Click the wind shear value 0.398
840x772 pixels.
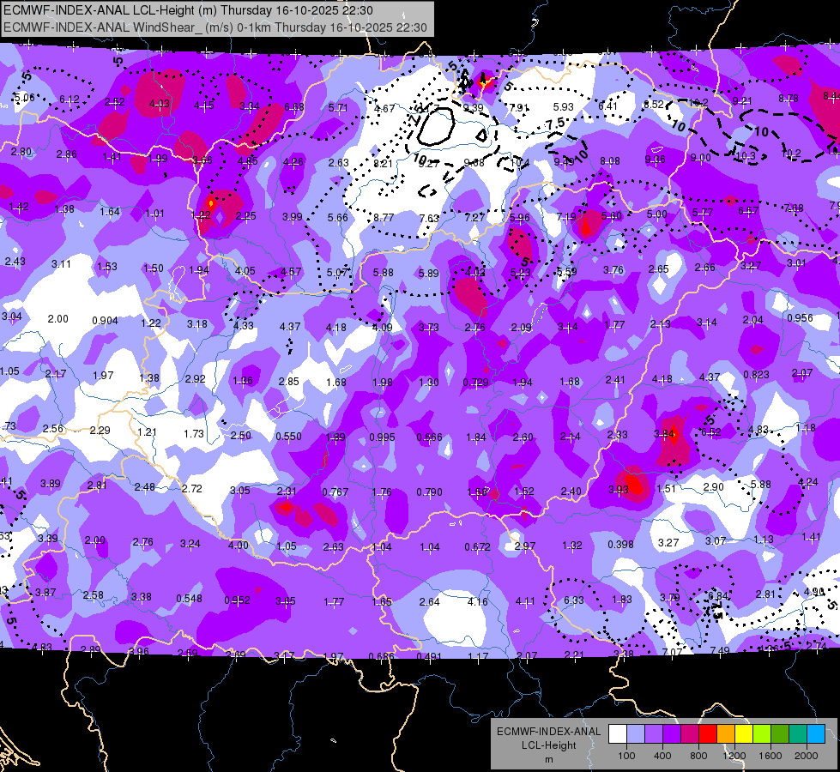pos(620,545)
